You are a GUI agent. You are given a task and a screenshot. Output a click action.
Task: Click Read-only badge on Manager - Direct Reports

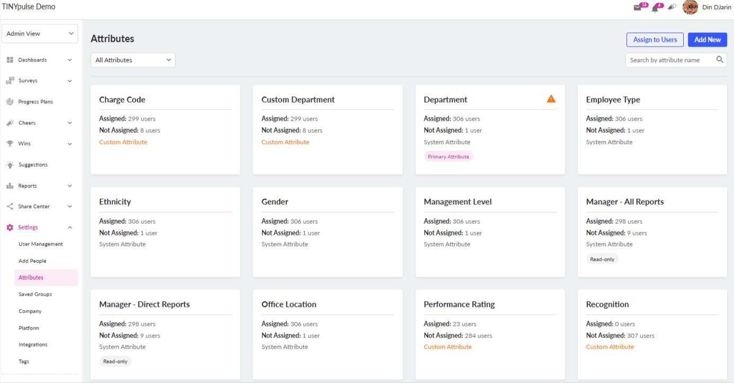(116, 361)
